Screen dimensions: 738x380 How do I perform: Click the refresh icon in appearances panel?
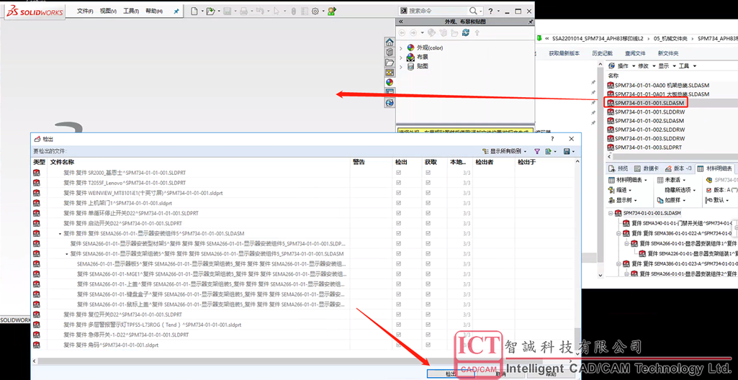point(466,32)
